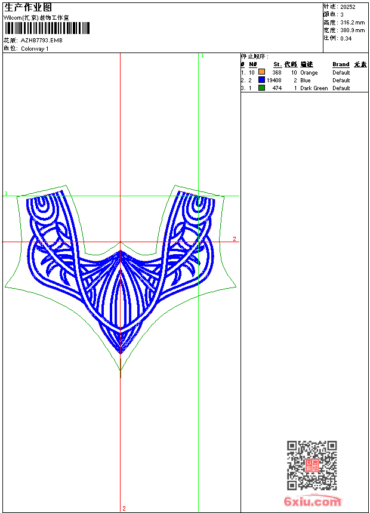Select the Colorway 1 text
The width and height of the screenshot is (370, 513).
(x=35, y=49)
